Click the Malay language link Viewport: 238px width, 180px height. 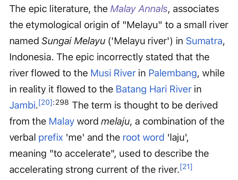pos(62,121)
